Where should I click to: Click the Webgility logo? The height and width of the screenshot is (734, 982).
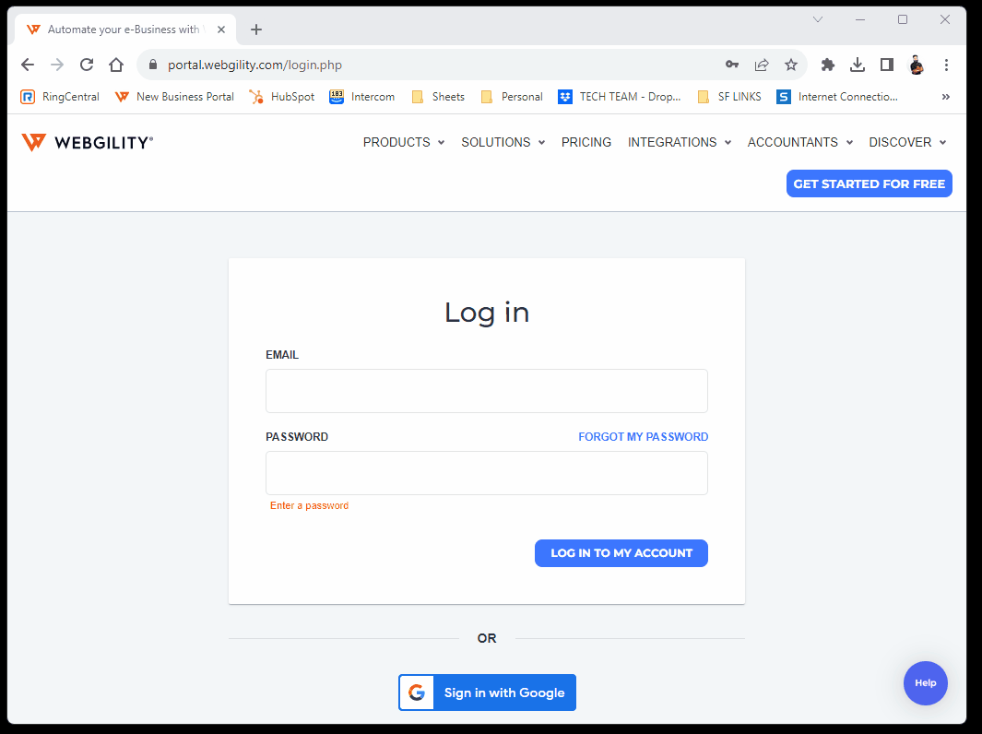tap(87, 141)
